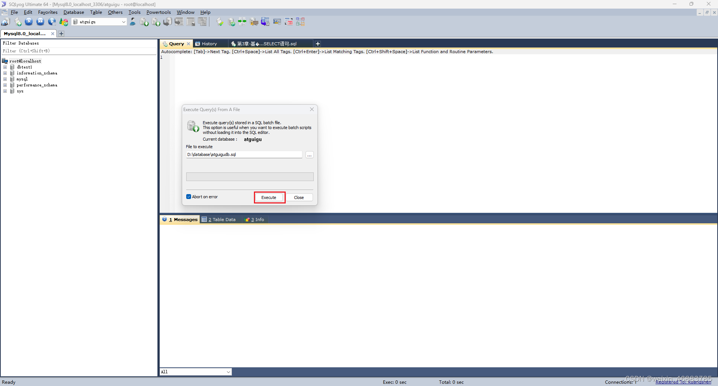Viewport: 718px width, 386px height.
Task: Open the Powertools menu
Action: pyautogui.click(x=159, y=12)
